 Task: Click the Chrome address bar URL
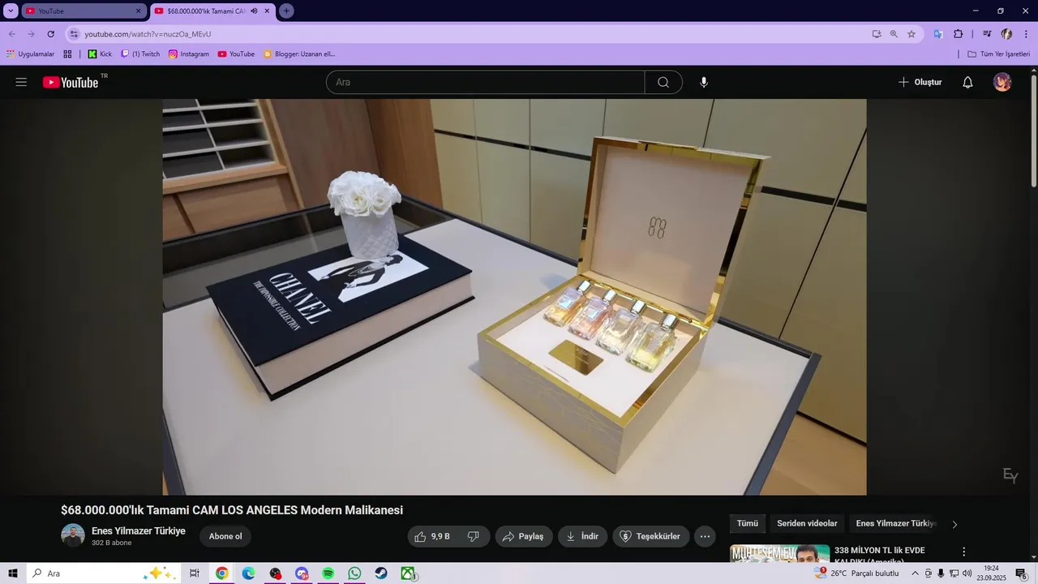click(148, 34)
